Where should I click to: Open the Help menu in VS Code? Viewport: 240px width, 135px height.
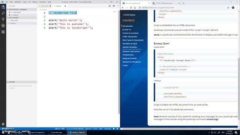click(x=49, y=2)
